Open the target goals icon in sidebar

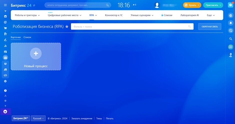pos(5,22)
